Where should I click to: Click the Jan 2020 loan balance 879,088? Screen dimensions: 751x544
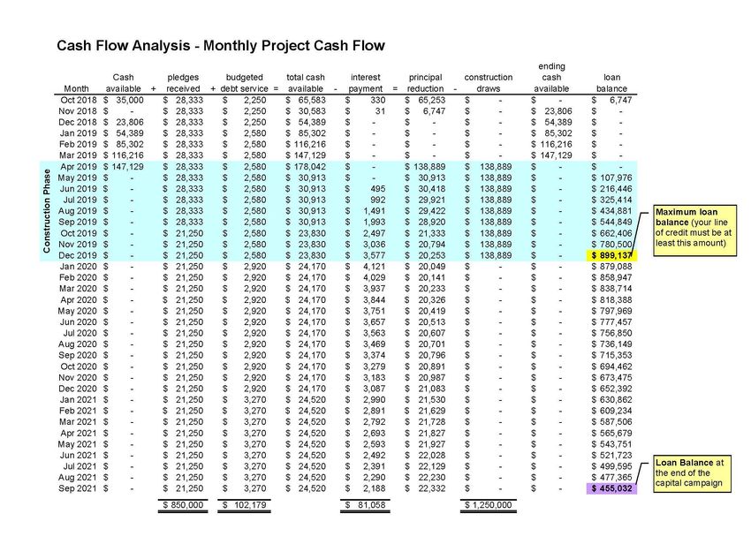coord(616,266)
